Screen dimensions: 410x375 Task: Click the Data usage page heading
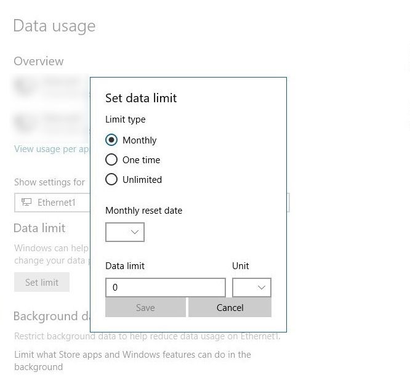54,26
